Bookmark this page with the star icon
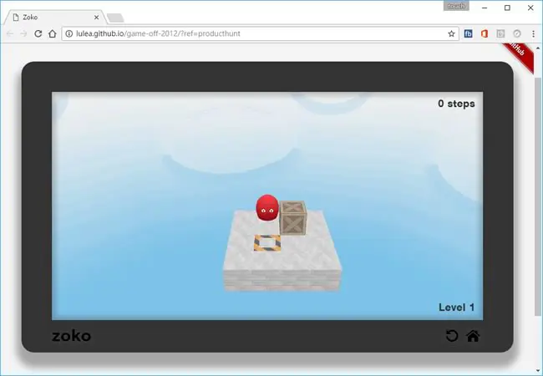The height and width of the screenshot is (376, 543). coord(451,33)
